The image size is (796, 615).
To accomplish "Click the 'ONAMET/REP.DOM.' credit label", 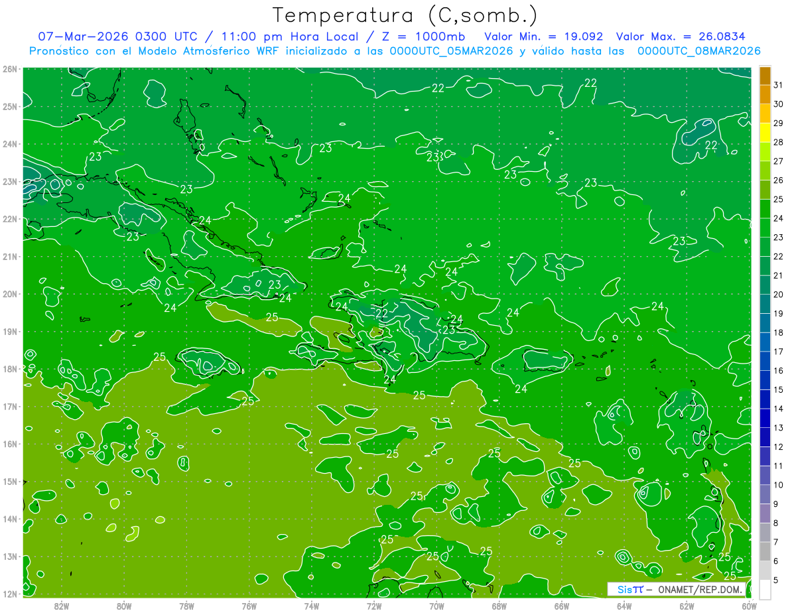I will [698, 589].
